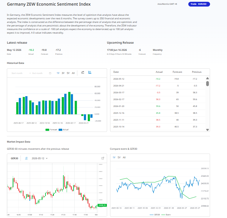
Task: Select the 2026-04-21 table row date
Action: 119,86
